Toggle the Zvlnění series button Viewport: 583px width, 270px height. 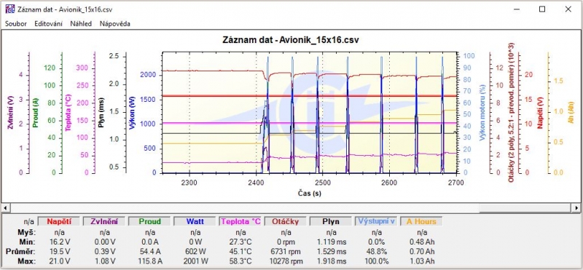pos(103,222)
